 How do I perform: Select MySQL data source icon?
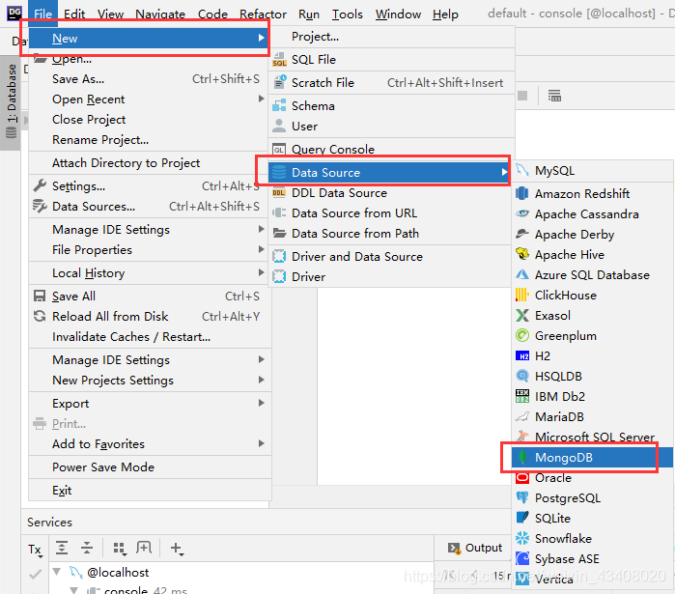point(522,170)
